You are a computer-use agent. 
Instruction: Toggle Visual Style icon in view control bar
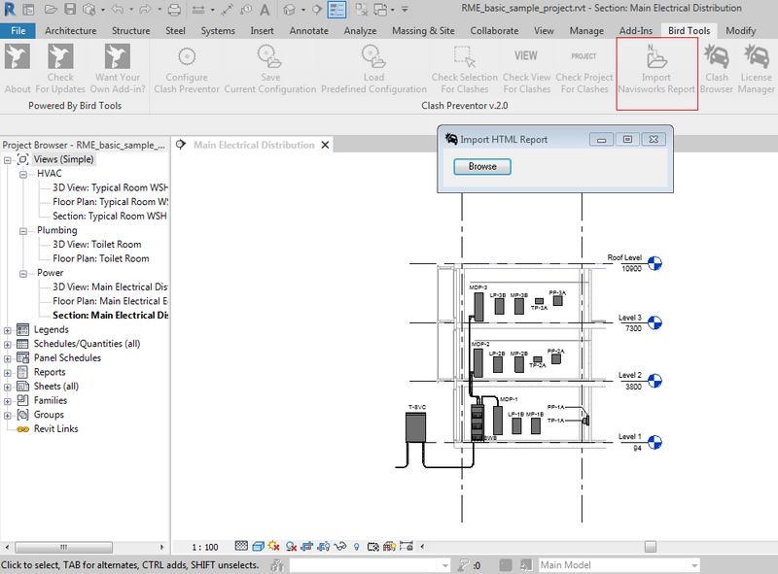point(258,546)
